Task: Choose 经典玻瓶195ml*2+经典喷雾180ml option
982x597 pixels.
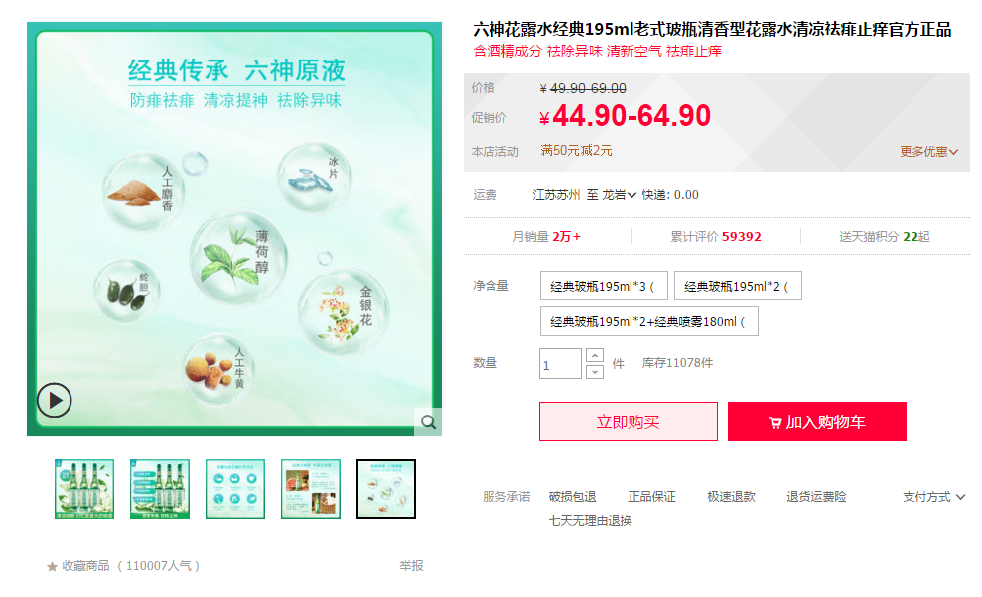Action: pos(648,321)
